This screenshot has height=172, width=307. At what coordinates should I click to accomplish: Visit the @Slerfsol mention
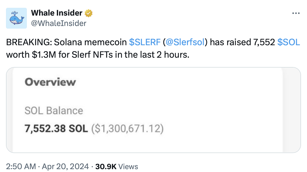pyautogui.click(x=185, y=42)
